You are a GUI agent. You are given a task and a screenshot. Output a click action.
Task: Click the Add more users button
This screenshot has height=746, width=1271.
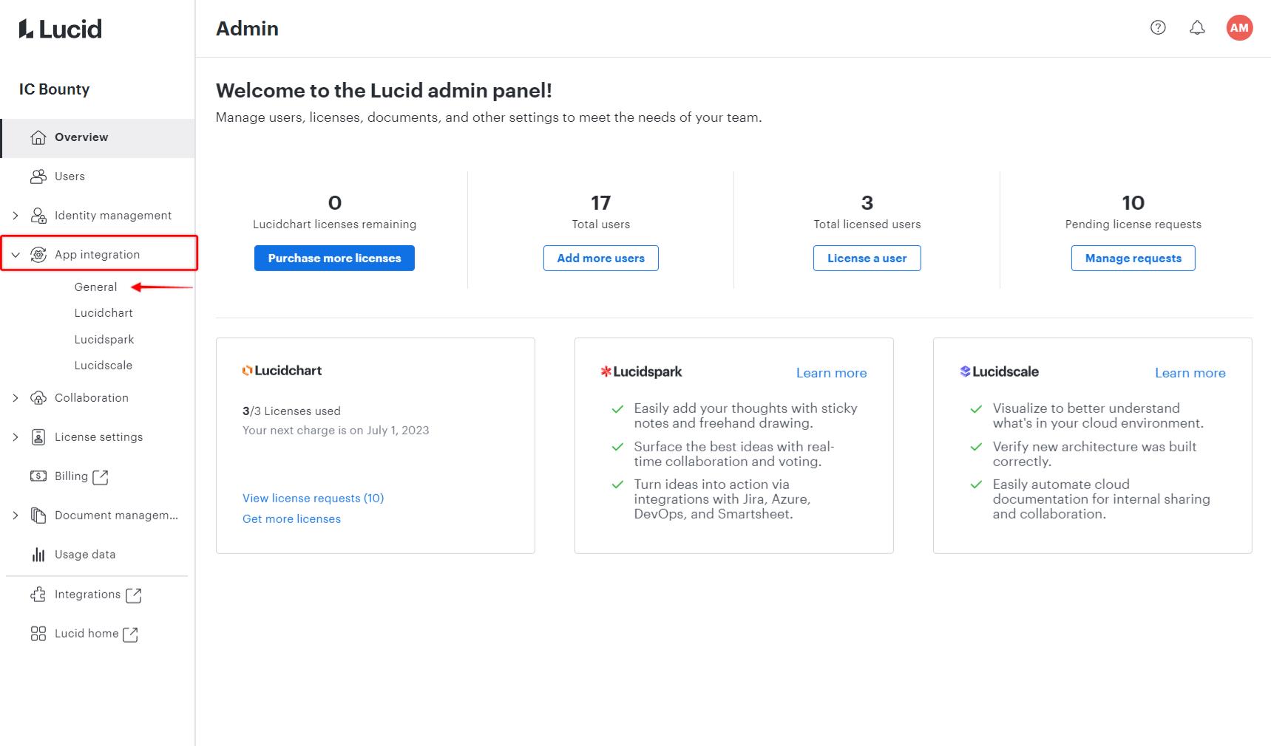coord(600,258)
